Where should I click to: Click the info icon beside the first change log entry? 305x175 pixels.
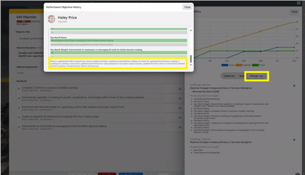pos(294,86)
